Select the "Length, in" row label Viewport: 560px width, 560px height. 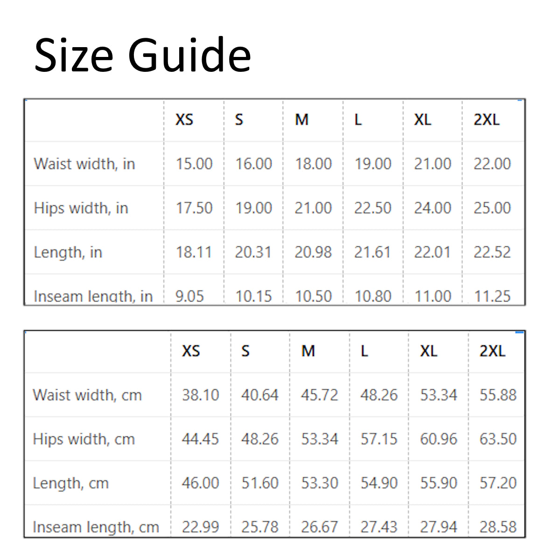click(x=68, y=252)
